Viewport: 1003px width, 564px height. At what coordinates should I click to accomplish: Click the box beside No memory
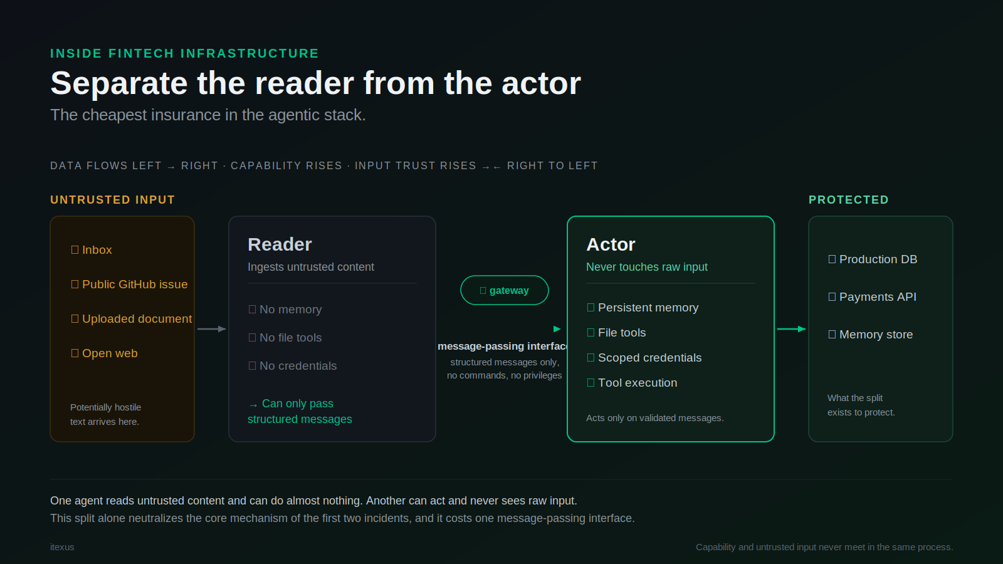253,310
